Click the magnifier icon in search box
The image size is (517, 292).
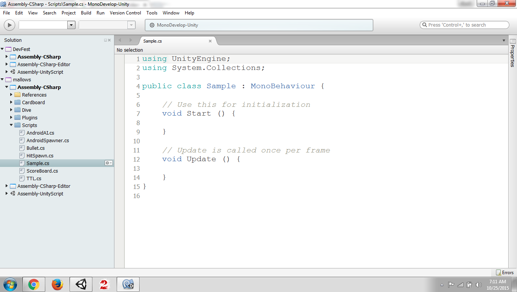coord(424,25)
